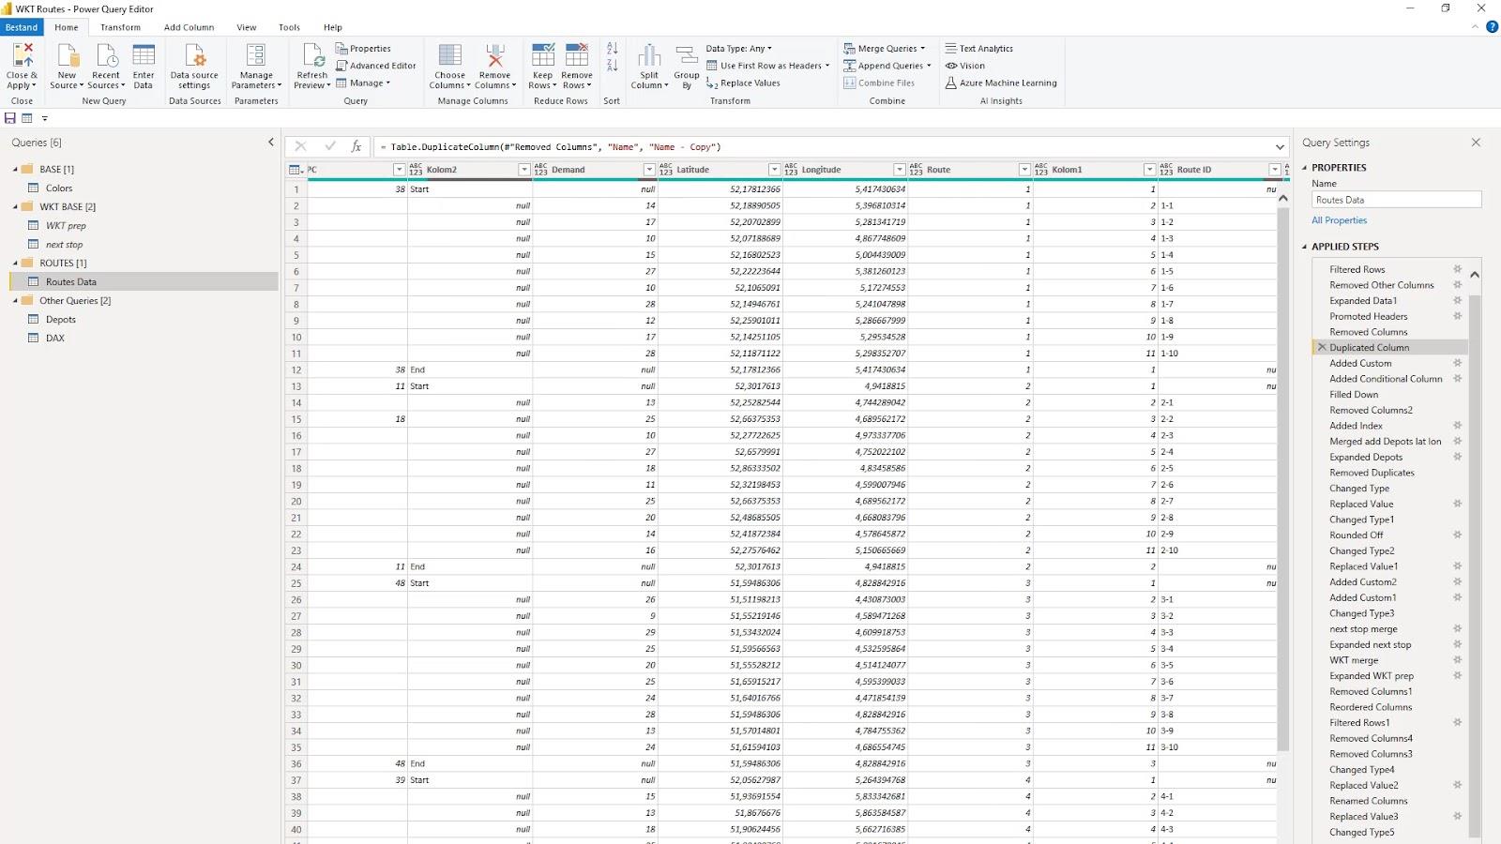The height and width of the screenshot is (844, 1501).
Task: Click the Choose Columns icon
Action: pyautogui.click(x=450, y=54)
